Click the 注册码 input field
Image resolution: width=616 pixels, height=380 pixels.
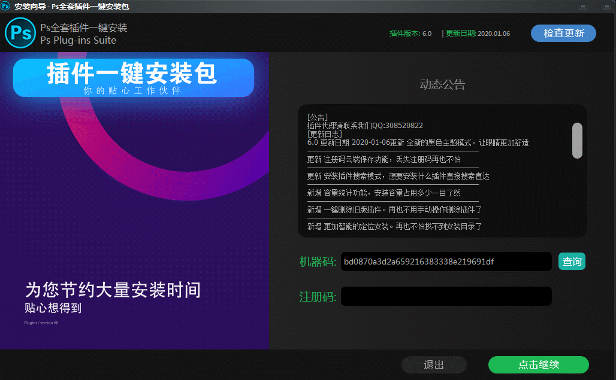[446, 296]
